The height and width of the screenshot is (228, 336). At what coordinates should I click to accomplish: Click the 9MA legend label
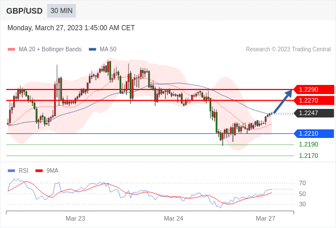pyautogui.click(x=52, y=171)
